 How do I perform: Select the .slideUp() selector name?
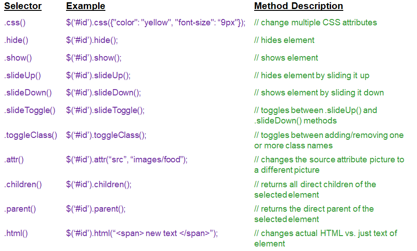point(23,76)
